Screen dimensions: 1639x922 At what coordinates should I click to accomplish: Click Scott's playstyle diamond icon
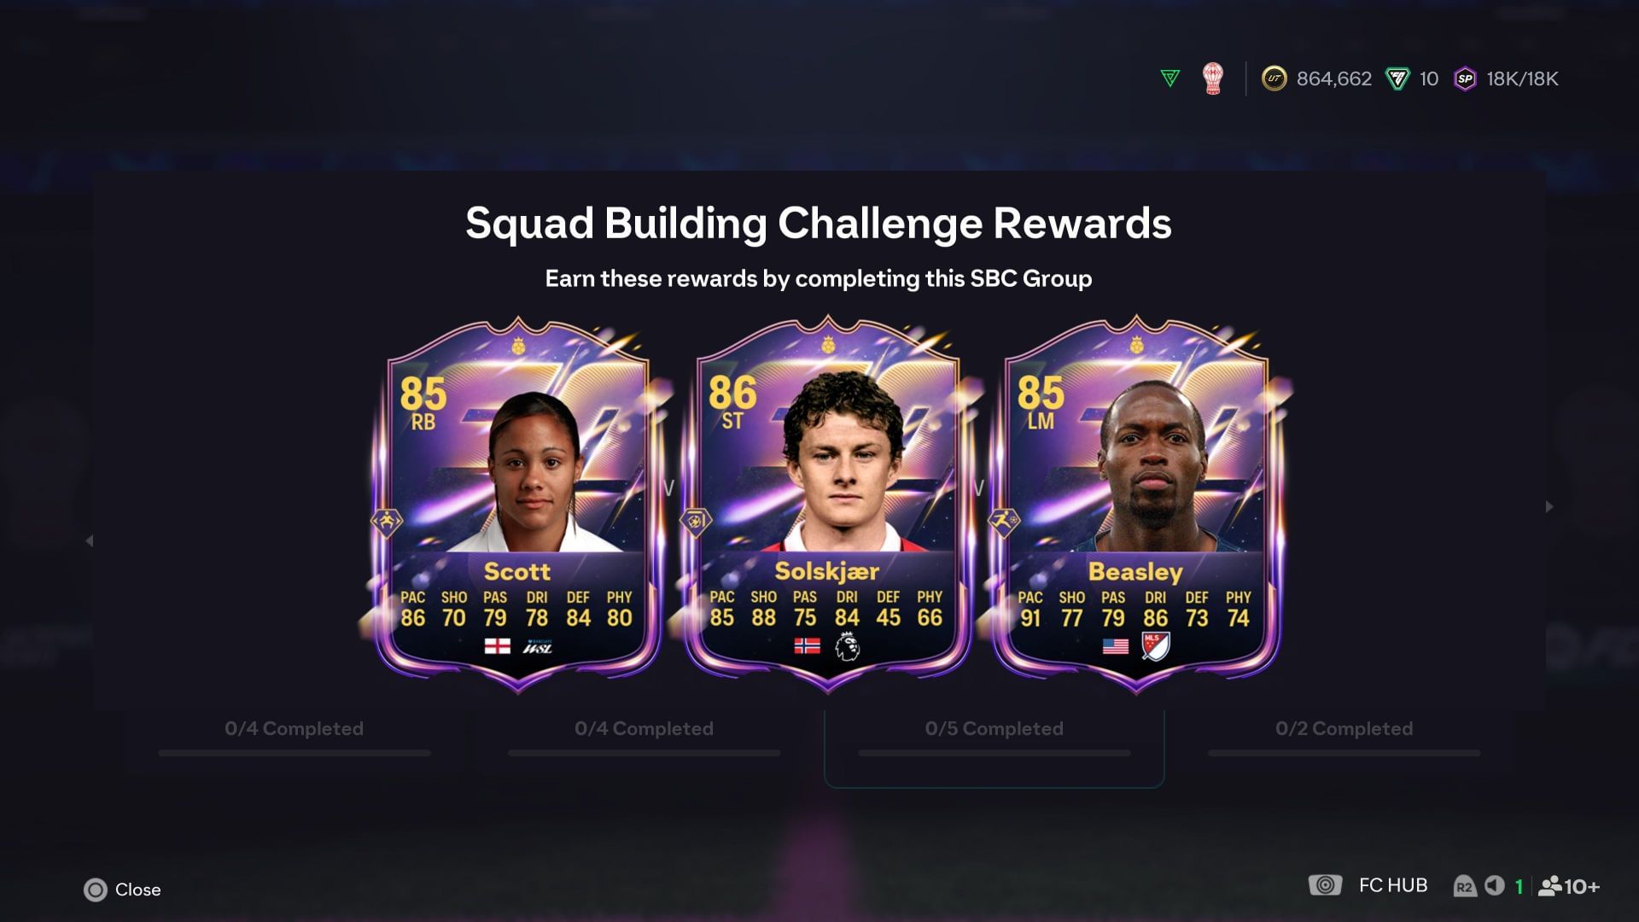point(386,522)
